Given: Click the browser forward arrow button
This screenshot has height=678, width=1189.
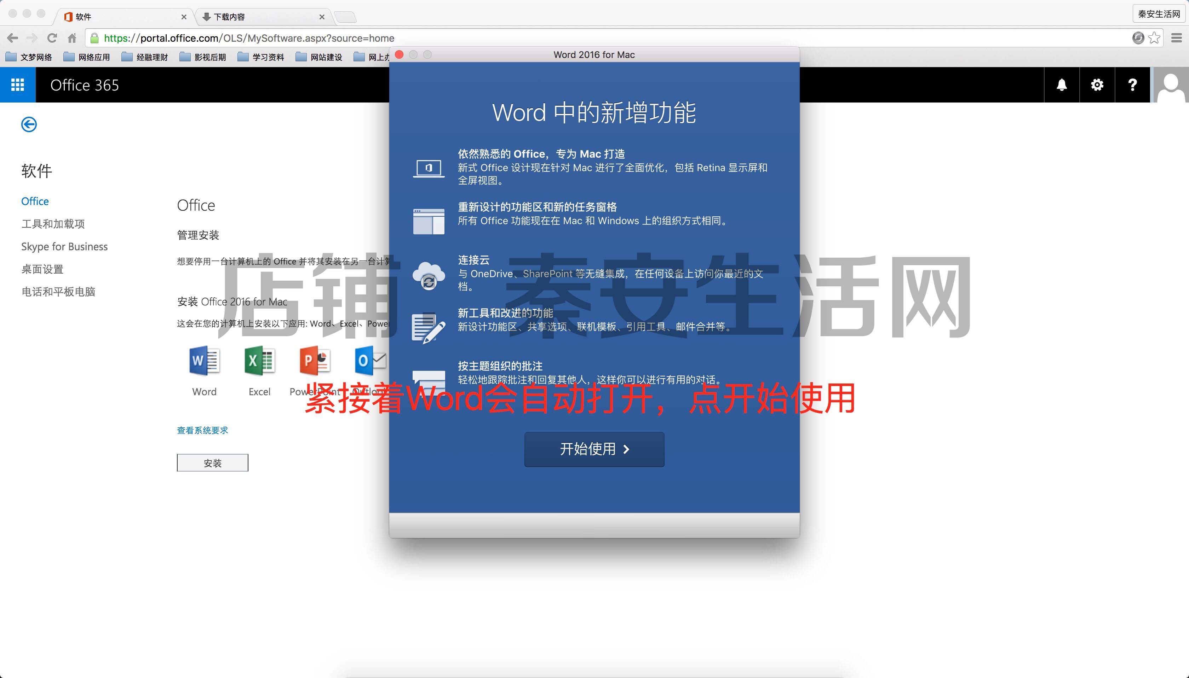Looking at the screenshot, I should [x=32, y=38].
